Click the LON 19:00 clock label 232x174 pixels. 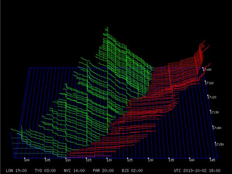(16, 171)
